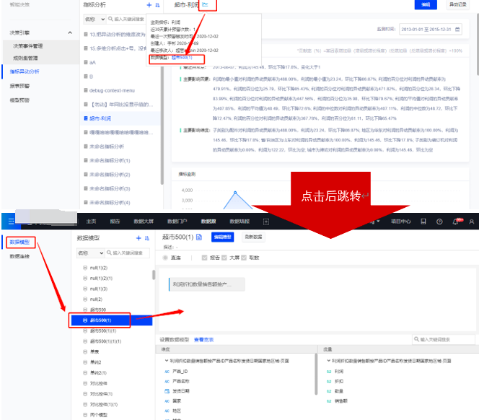Click the plus icon in 数据模型 panel
This screenshot has height=420, width=479.
click(139, 238)
